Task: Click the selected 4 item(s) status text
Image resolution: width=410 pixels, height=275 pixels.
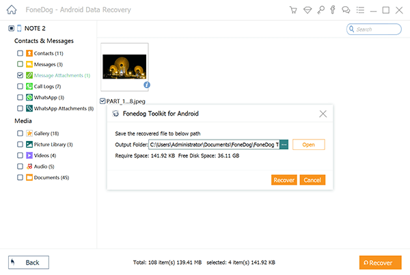Action: coord(241,263)
